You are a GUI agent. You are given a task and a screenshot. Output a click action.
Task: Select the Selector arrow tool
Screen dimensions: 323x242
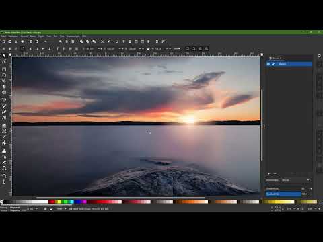(4, 56)
